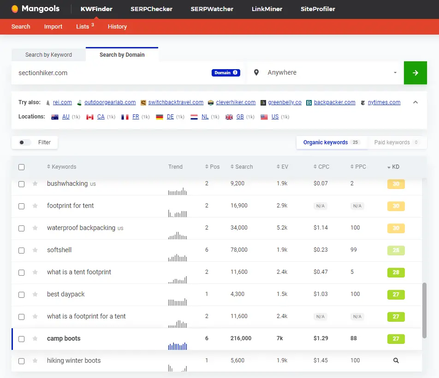Open the Anywhere location dropdown
Viewport: 439px width, 378px height.
pyautogui.click(x=325, y=73)
